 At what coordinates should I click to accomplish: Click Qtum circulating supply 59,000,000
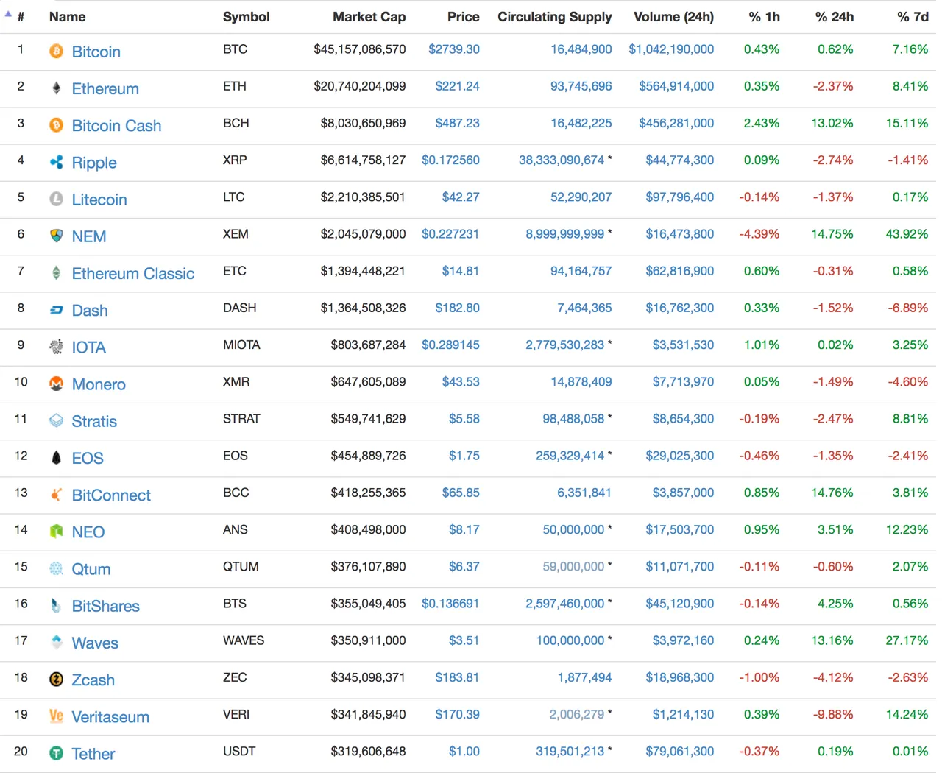tap(573, 567)
